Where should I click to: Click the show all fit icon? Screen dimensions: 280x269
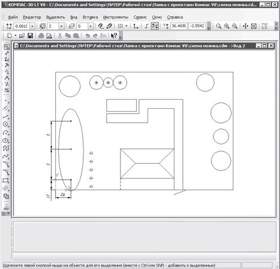(254, 26)
